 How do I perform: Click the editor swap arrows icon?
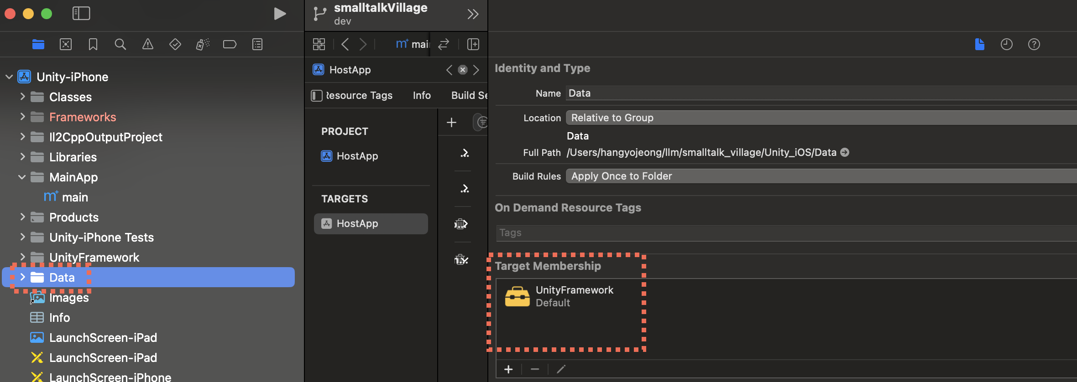444,44
